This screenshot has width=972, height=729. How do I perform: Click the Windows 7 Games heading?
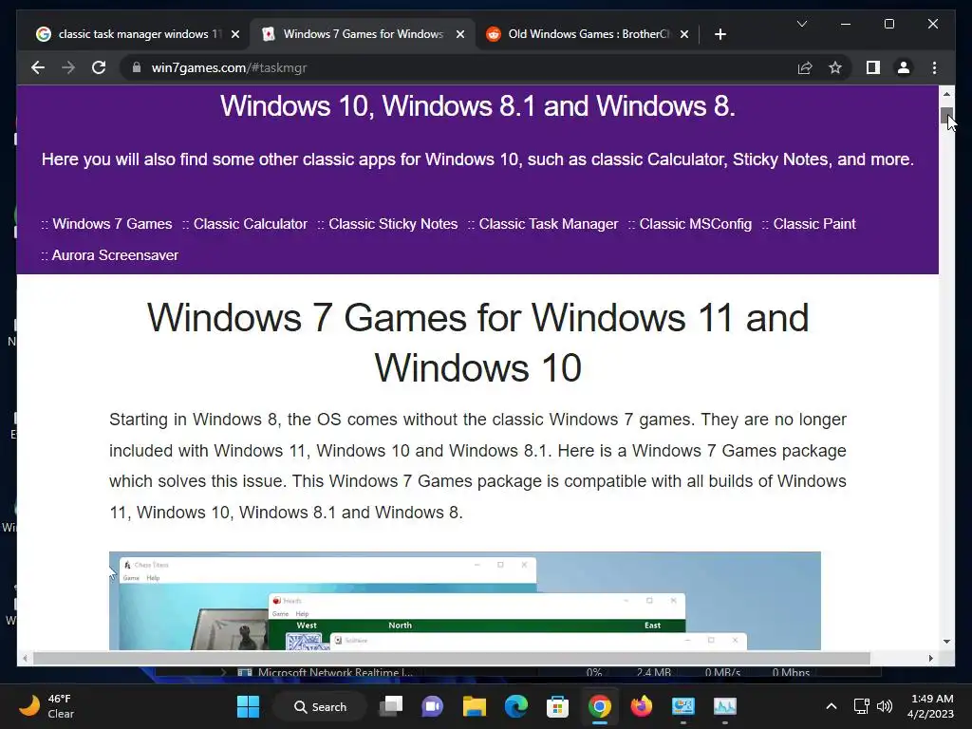[x=478, y=343]
